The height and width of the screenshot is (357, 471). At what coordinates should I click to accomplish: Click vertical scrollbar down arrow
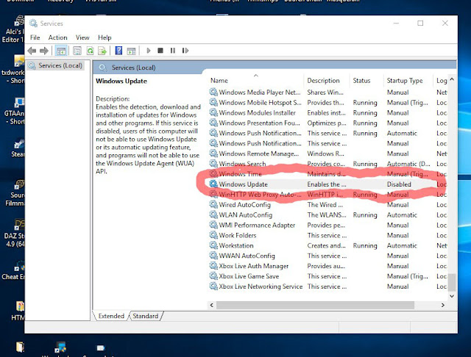451,296
